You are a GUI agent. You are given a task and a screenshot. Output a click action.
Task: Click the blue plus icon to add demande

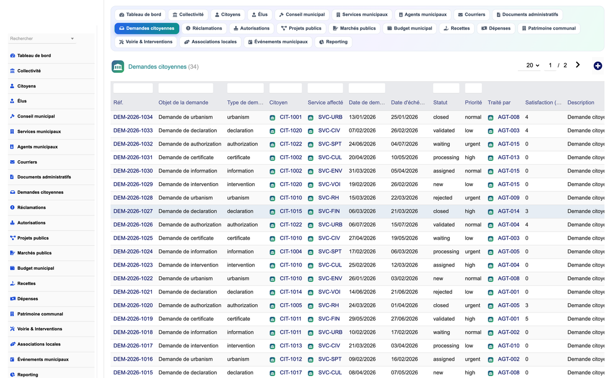point(598,66)
